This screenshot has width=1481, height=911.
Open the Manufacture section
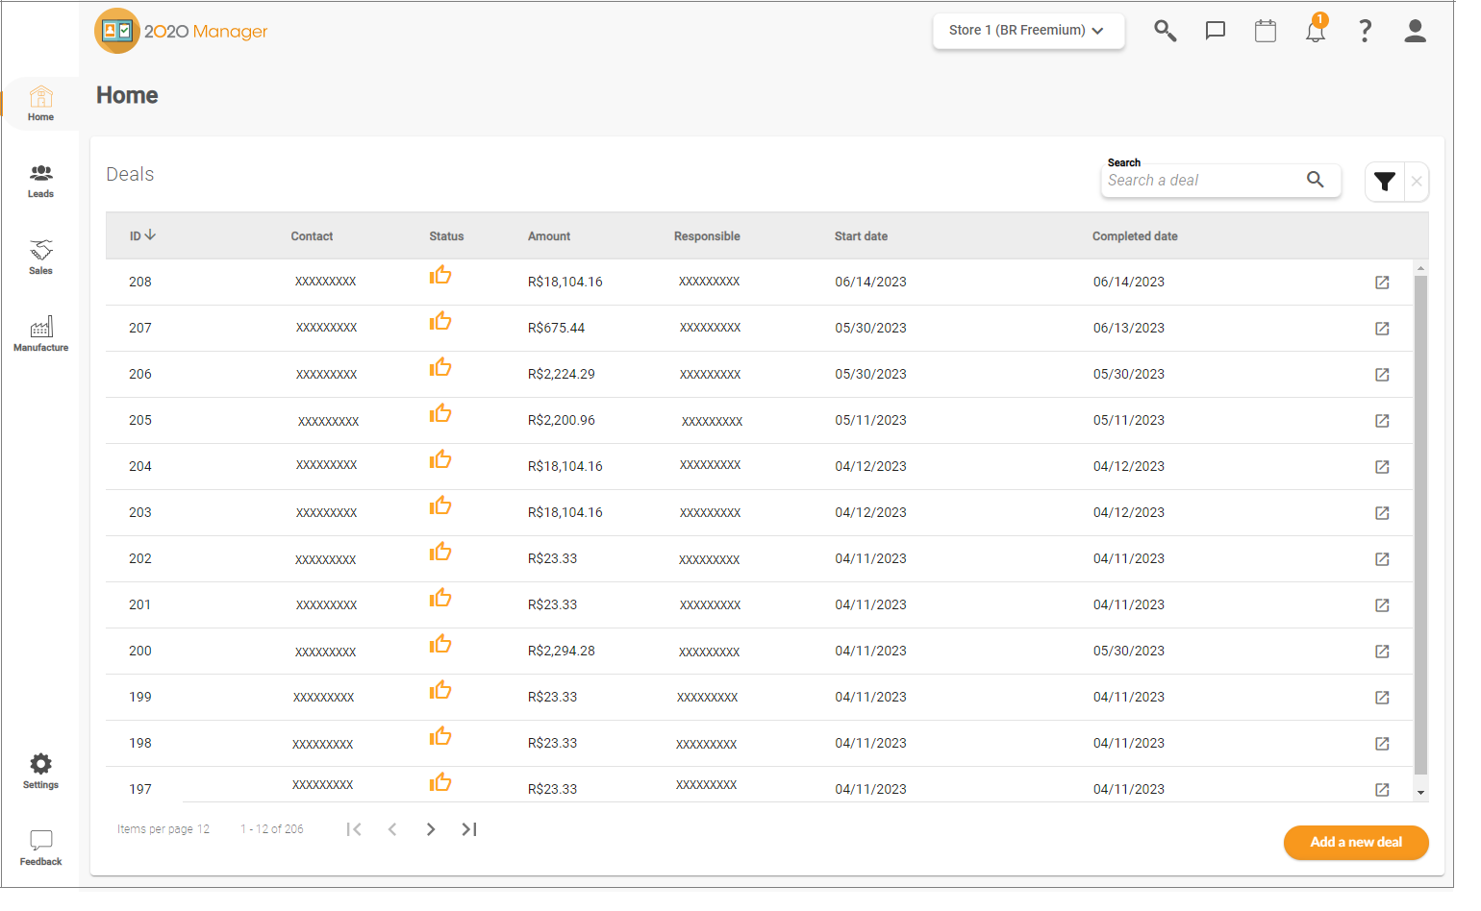[x=40, y=334]
